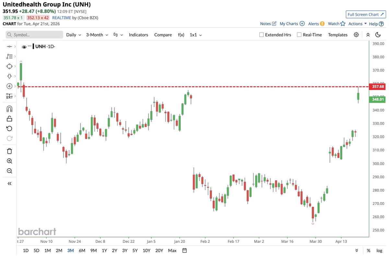Select the shapes drawing tool
Screen dimensions: 389x257
click(9, 66)
